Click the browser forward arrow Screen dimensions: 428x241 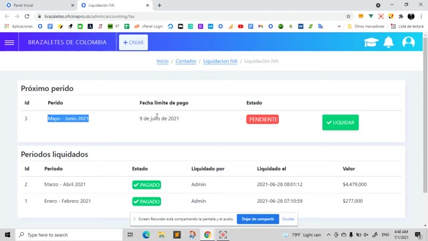17,16
